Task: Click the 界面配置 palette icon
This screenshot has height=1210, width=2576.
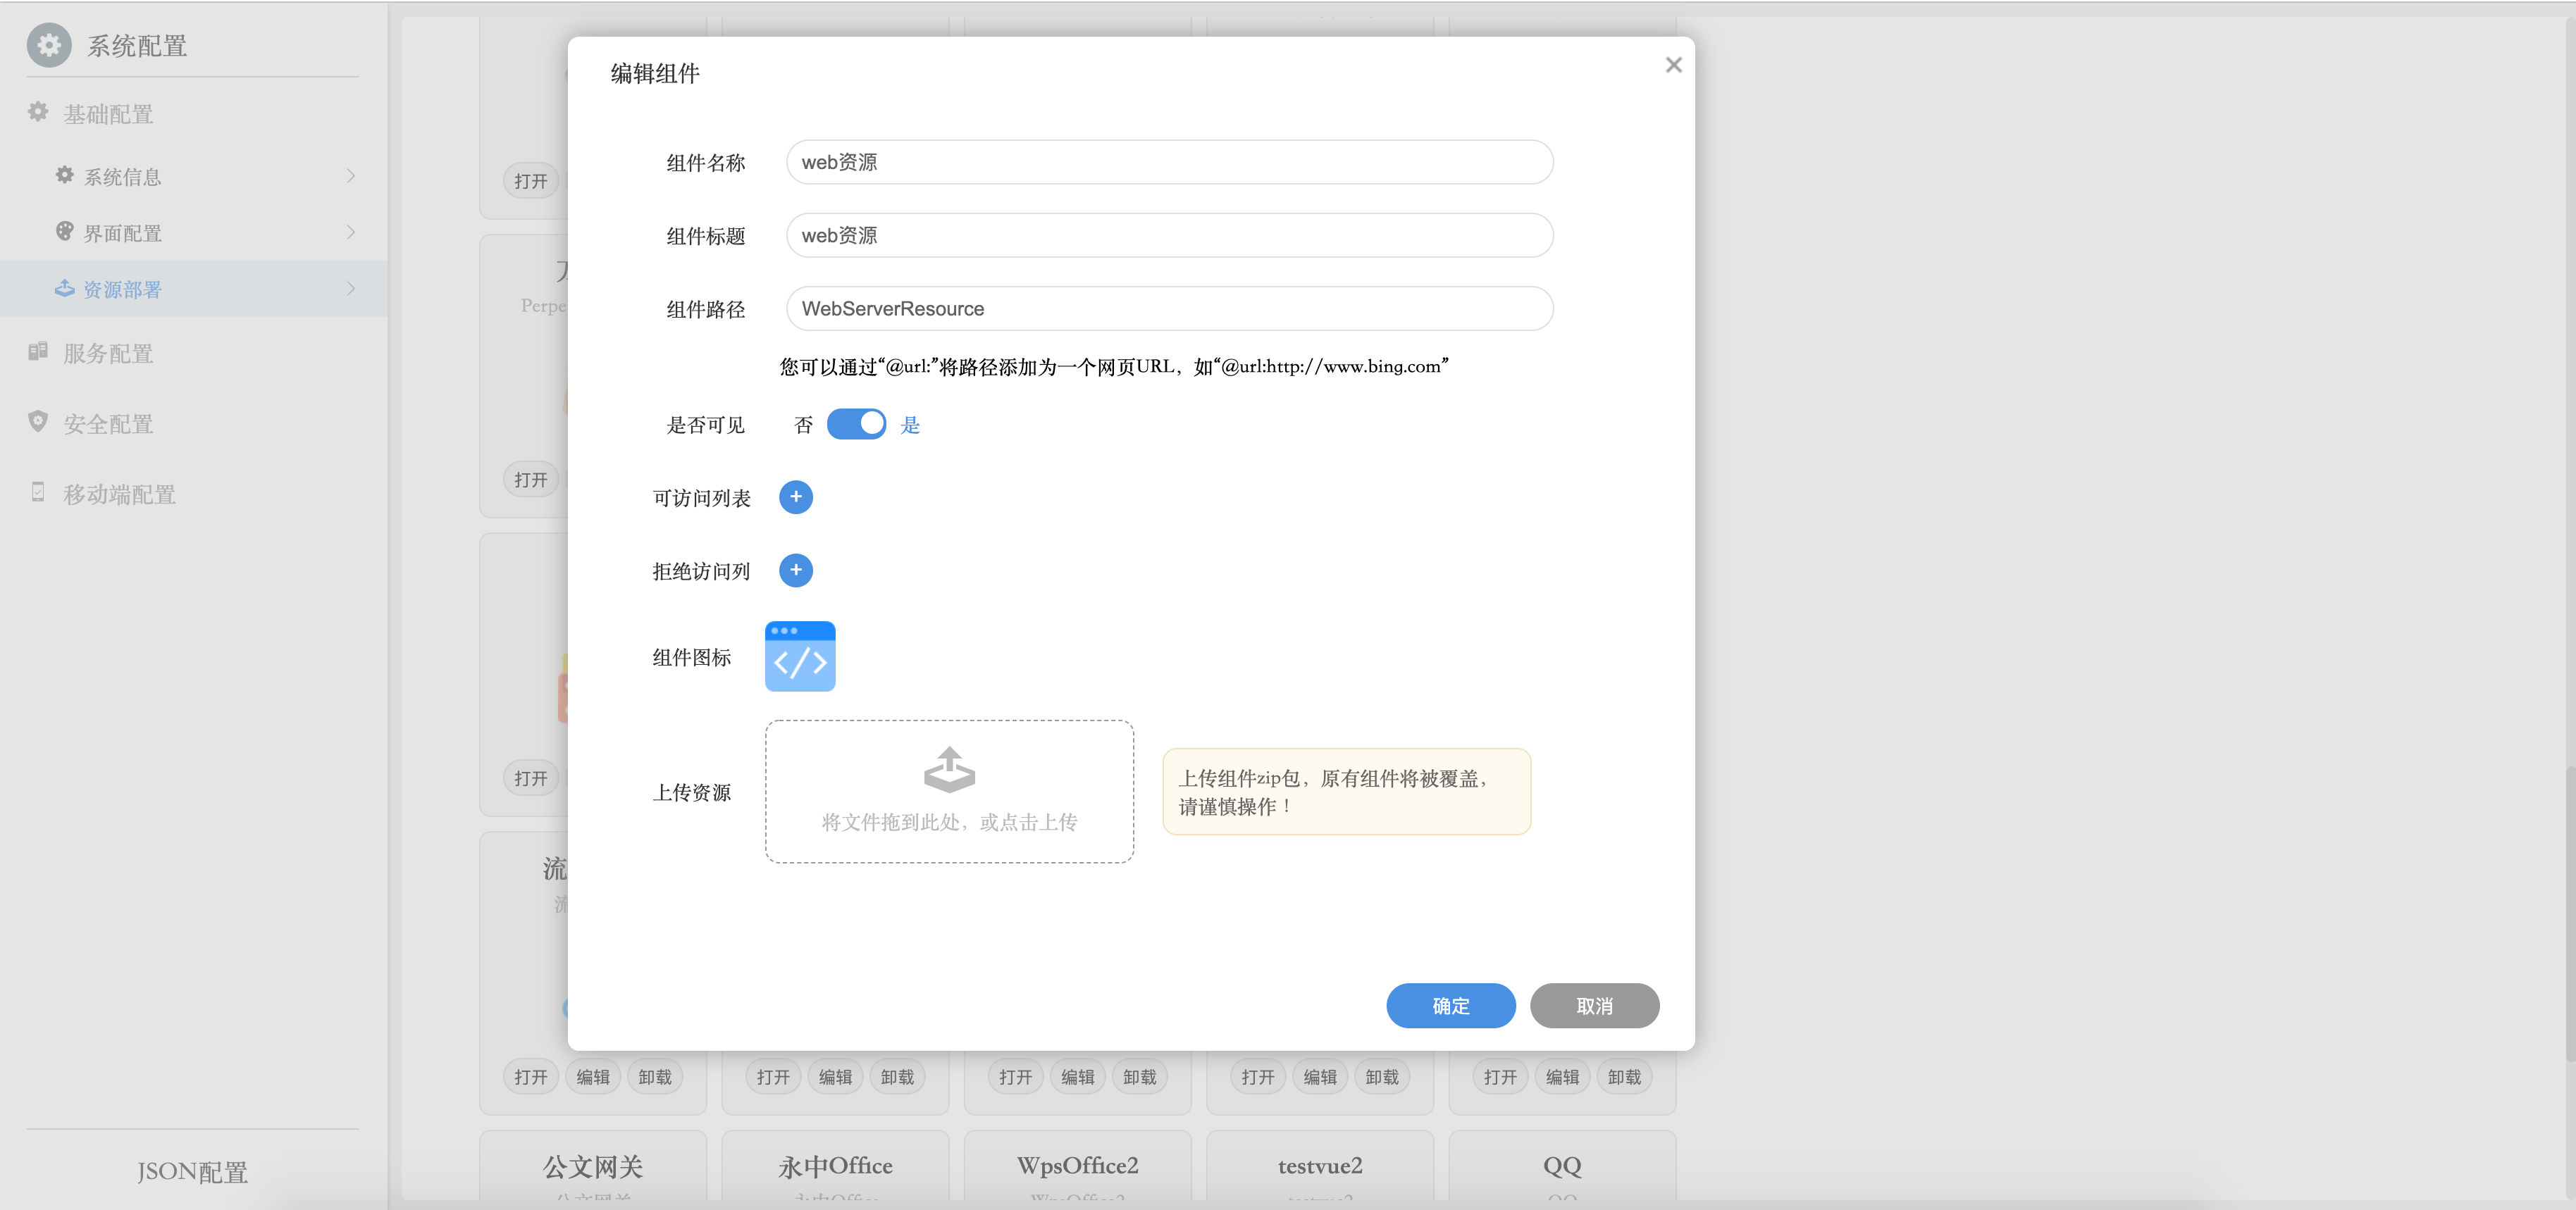Action: pos(65,232)
